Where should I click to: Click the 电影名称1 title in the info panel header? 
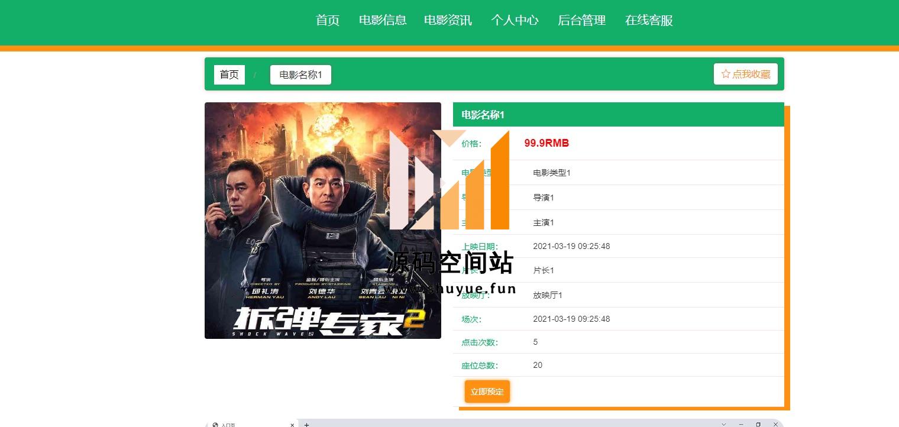[483, 115]
